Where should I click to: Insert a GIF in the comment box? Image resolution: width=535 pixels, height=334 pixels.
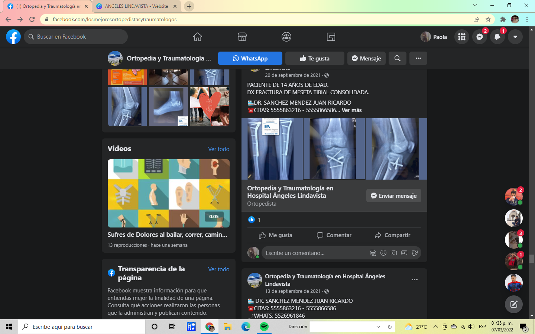[404, 253]
